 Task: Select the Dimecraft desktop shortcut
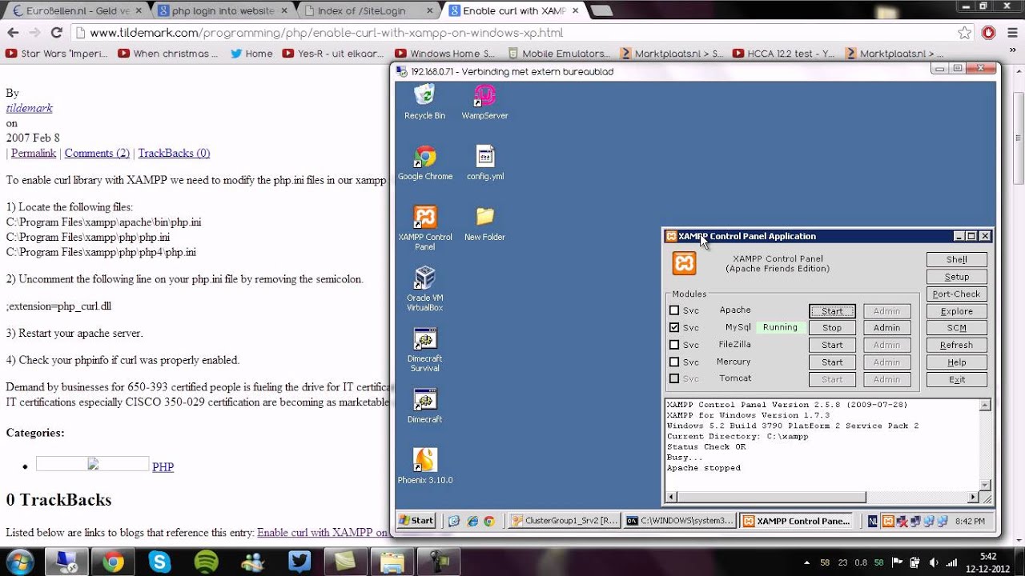pos(424,406)
